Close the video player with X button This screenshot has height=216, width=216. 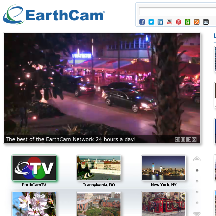pyautogui.click(x=194, y=139)
